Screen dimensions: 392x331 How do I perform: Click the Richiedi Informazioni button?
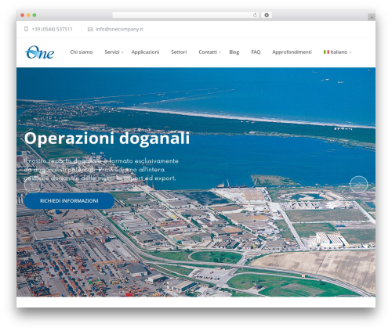click(x=69, y=201)
